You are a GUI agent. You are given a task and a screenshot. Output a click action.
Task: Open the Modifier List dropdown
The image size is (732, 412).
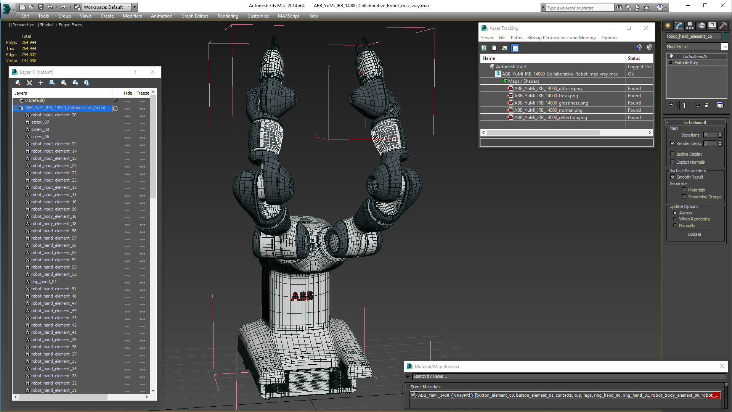[x=724, y=47]
